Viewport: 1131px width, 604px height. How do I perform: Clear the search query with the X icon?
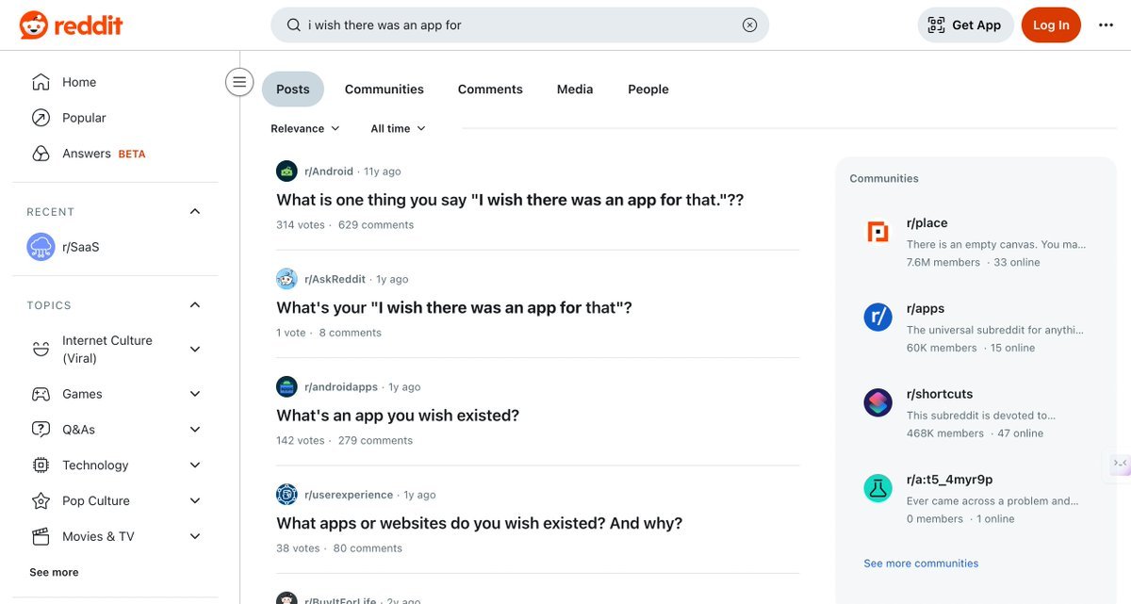coord(749,25)
